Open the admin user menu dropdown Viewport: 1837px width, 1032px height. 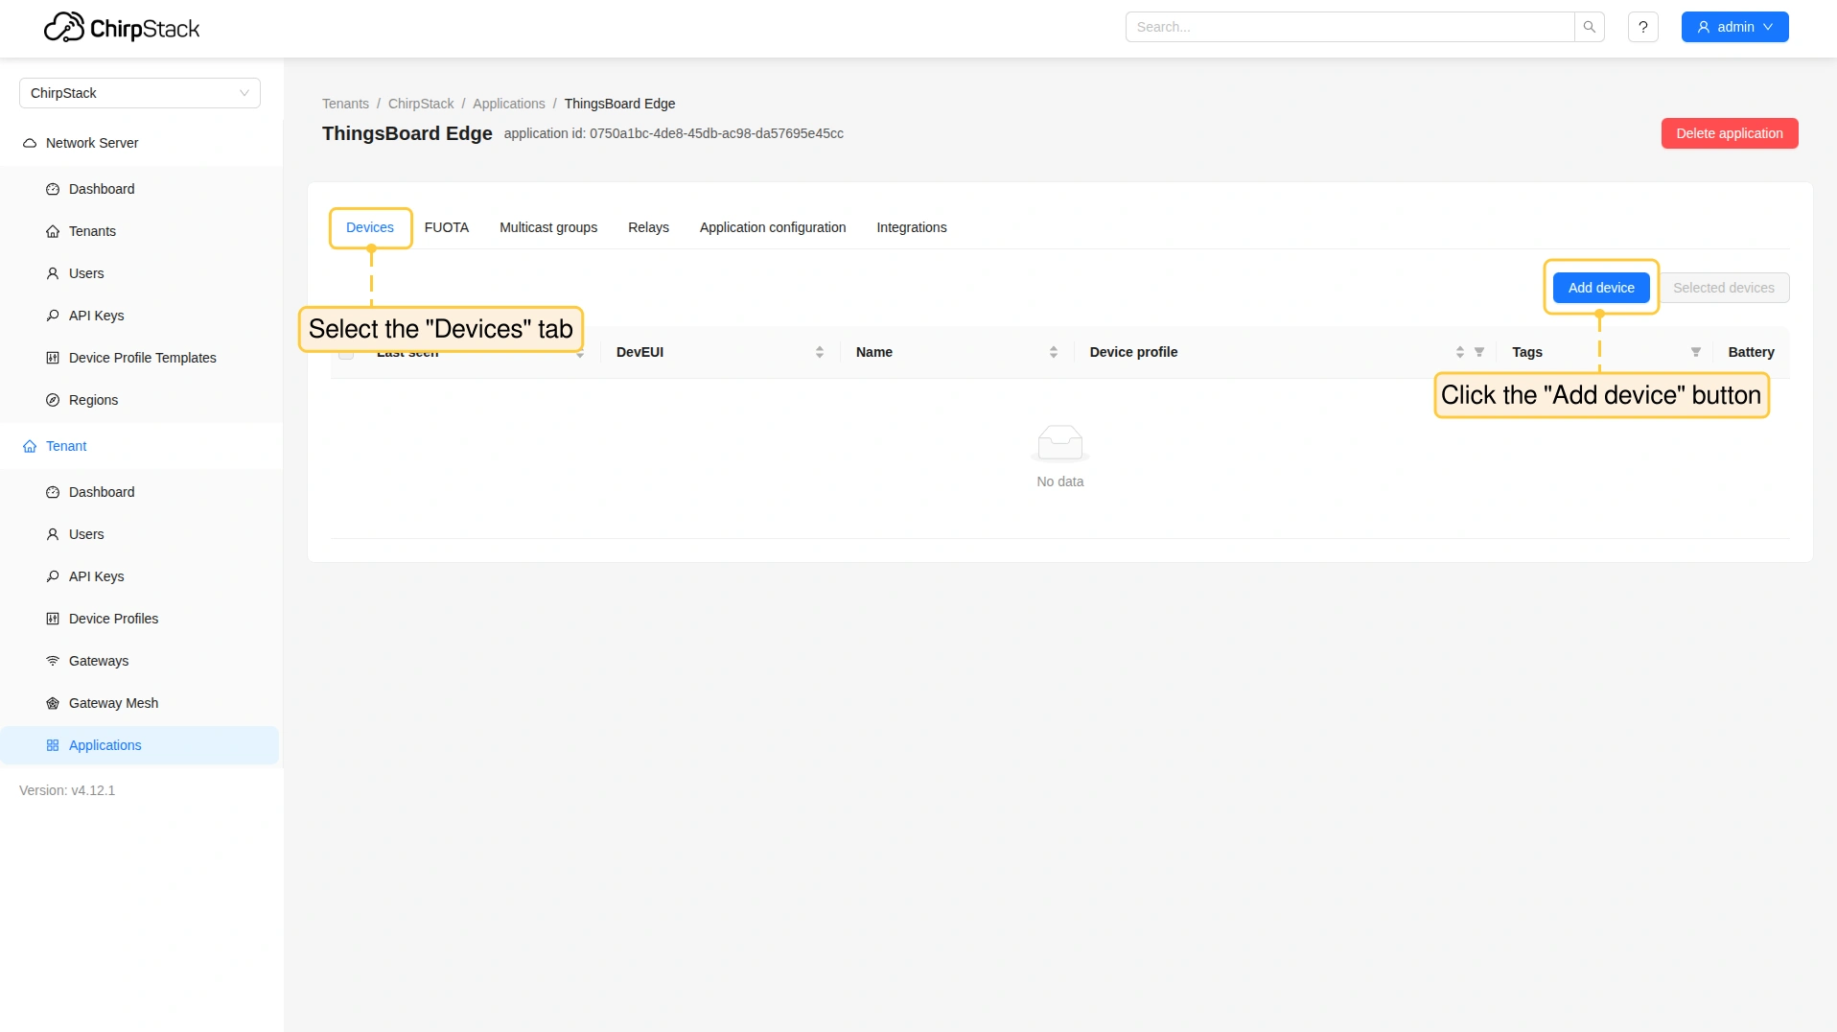coord(1734,27)
